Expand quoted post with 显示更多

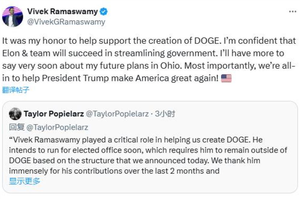coord(25,181)
